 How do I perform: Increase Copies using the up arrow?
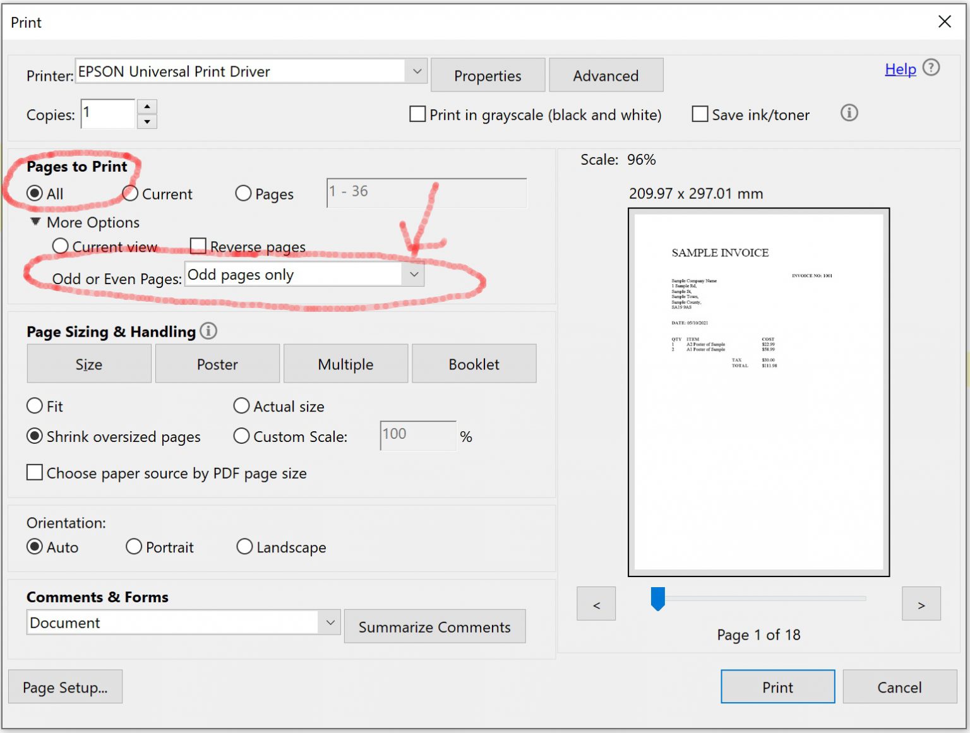147,106
